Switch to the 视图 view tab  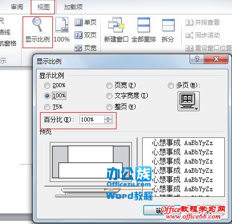[x=43, y=7]
